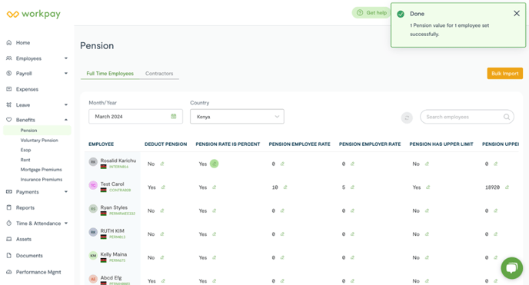Open the Esop submenu item
529x285 pixels.
[25, 150]
